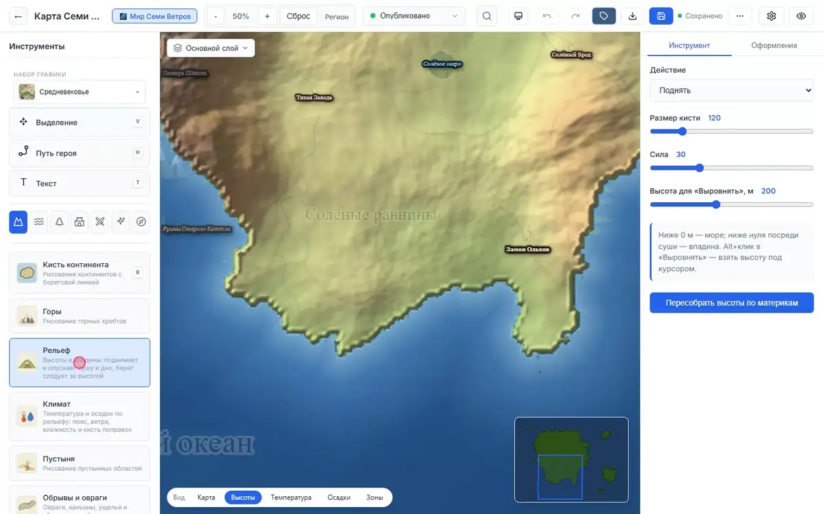
Task: Open the Действие action dropdown
Action: point(732,90)
